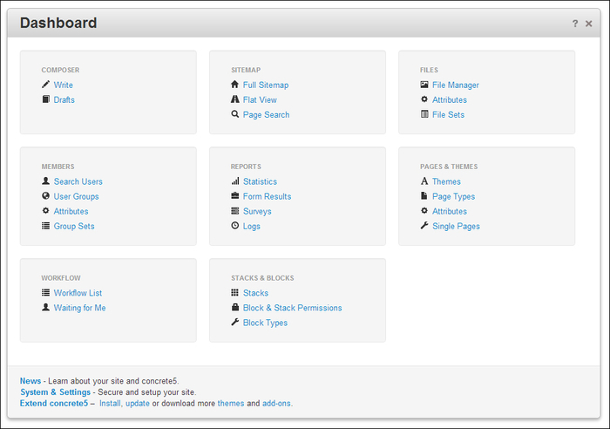
Task: Open Group Sets
Action: click(74, 226)
